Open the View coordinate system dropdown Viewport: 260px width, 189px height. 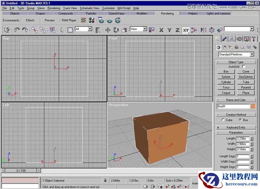click(138, 29)
